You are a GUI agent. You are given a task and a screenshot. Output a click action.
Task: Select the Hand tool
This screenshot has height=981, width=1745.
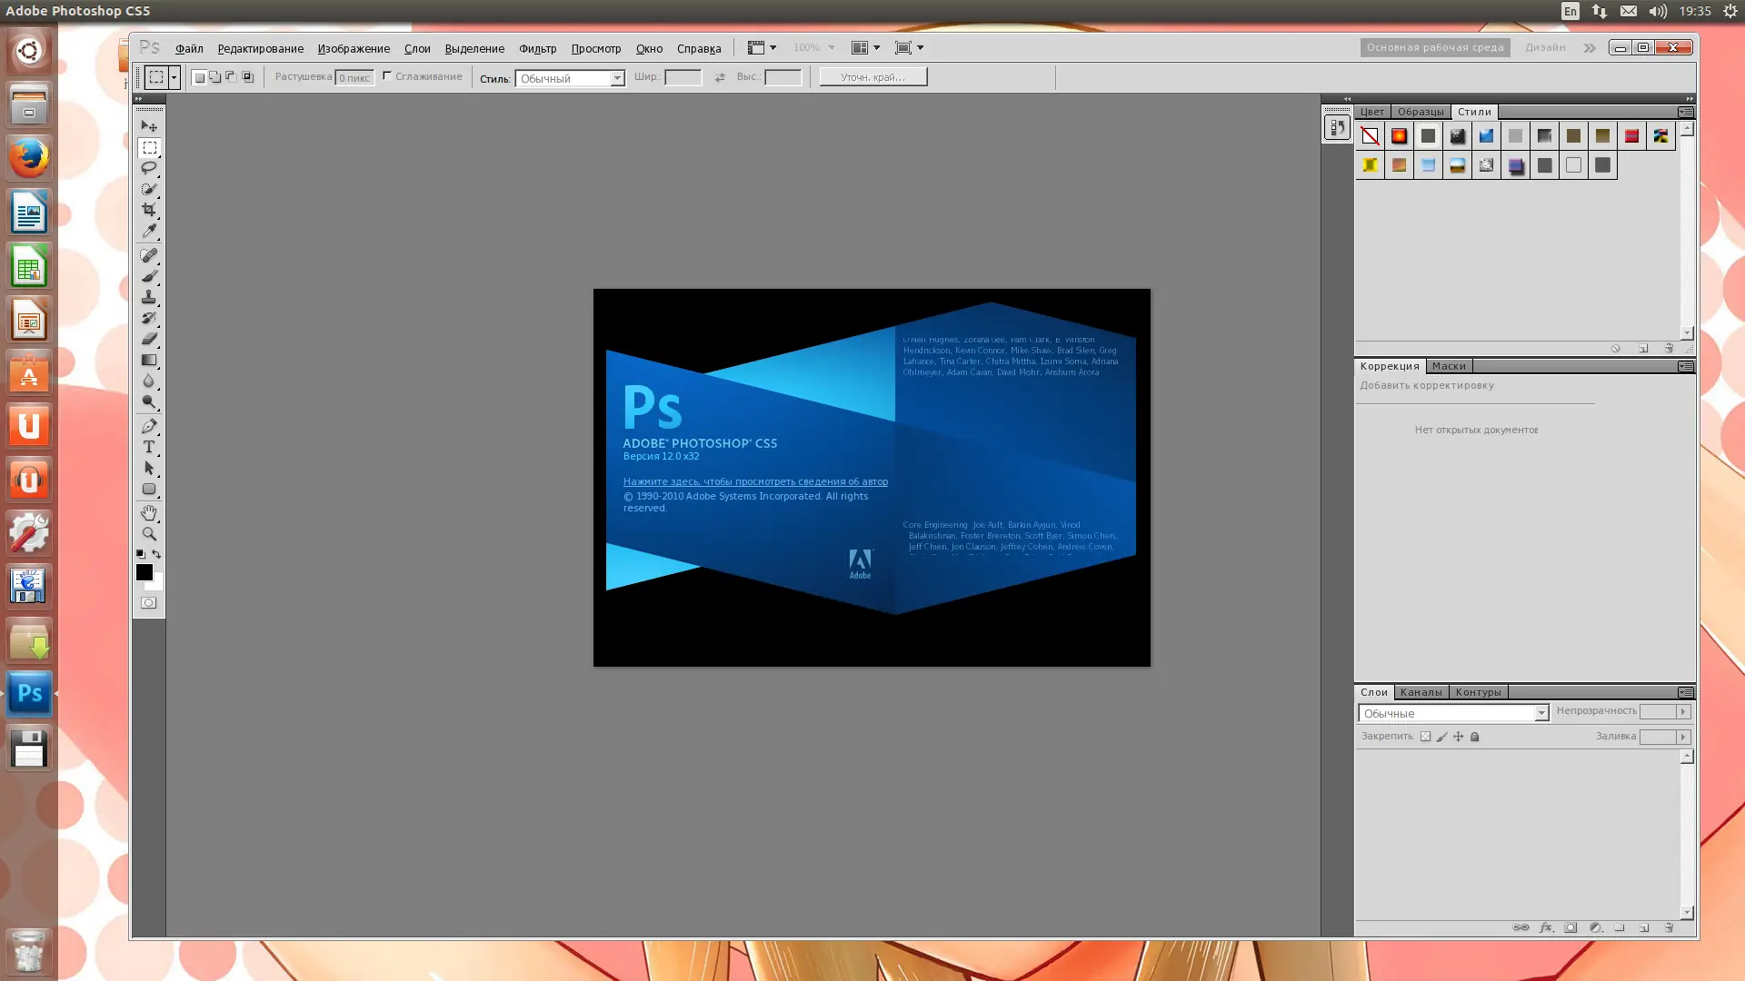(149, 513)
